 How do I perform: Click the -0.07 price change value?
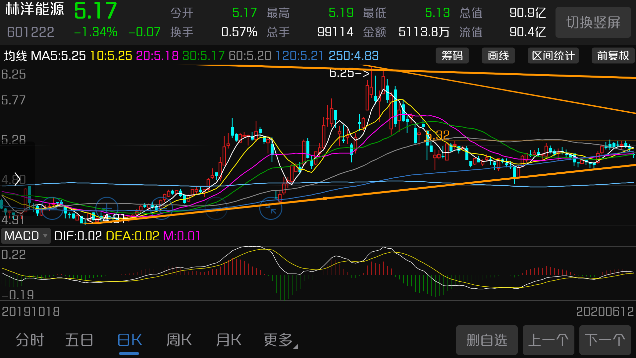point(144,32)
